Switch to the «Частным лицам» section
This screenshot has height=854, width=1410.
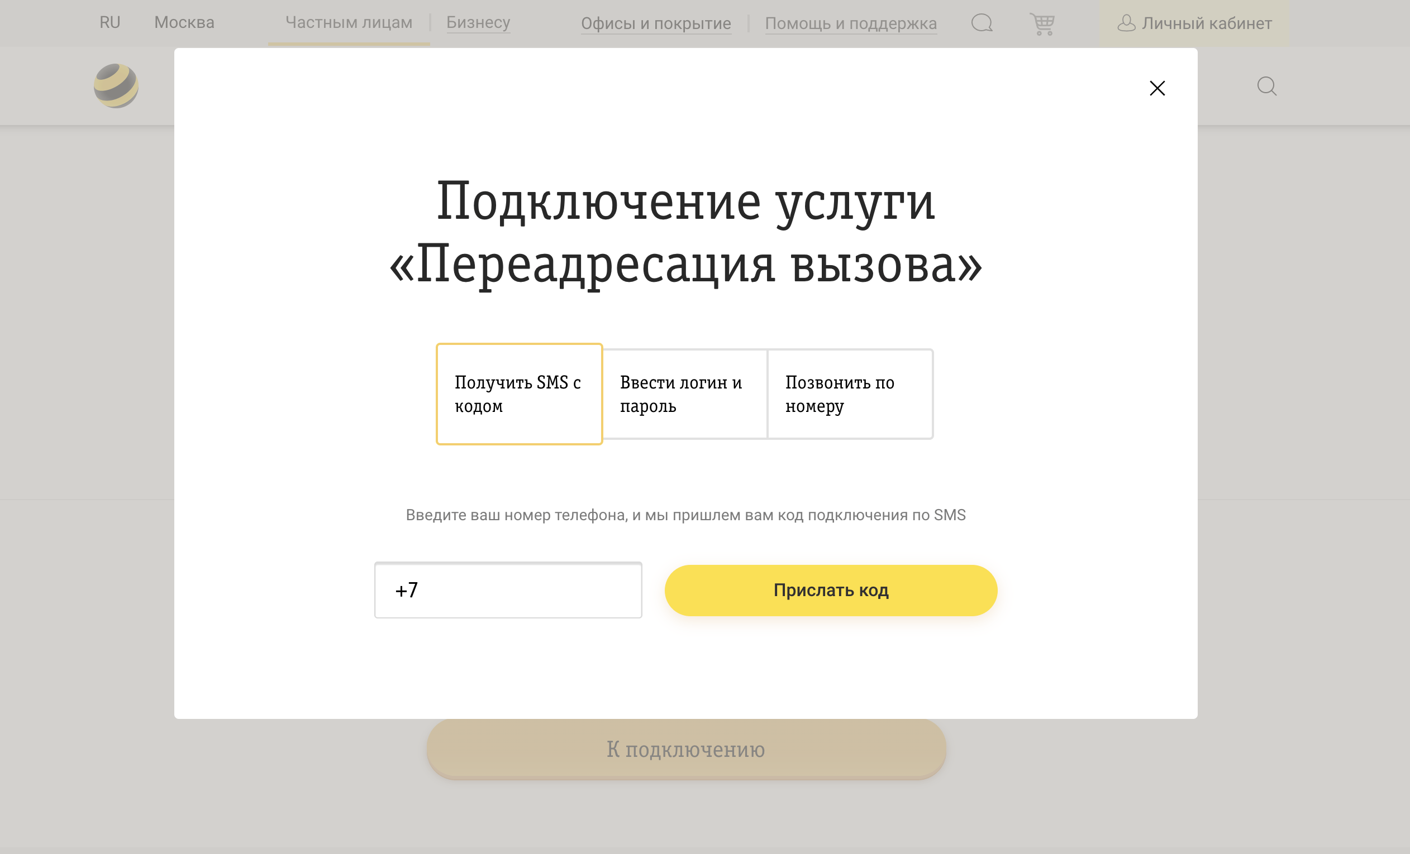click(x=349, y=23)
